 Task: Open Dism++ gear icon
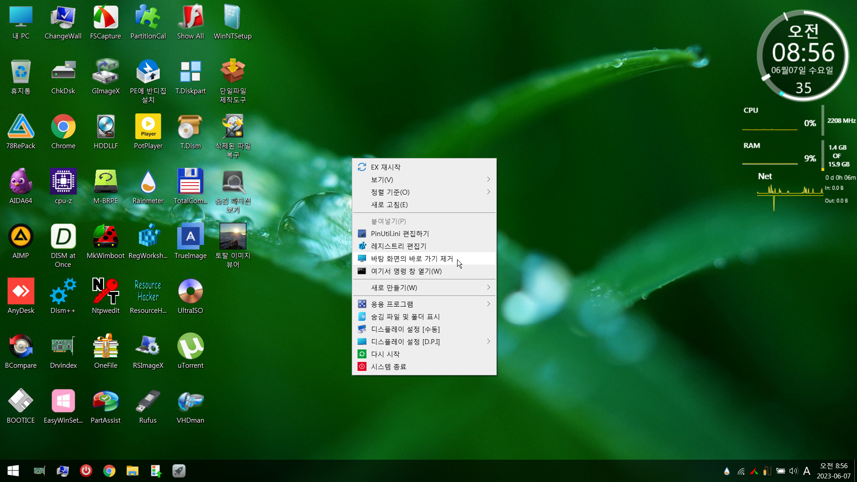point(63,296)
